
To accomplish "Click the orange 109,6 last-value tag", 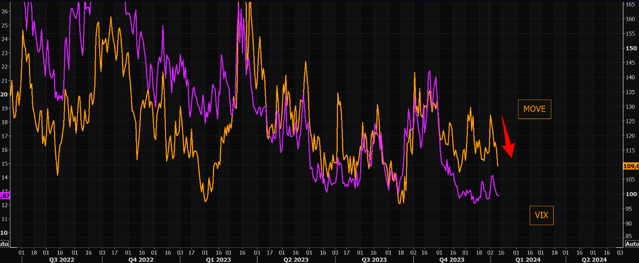I will click(x=631, y=166).
